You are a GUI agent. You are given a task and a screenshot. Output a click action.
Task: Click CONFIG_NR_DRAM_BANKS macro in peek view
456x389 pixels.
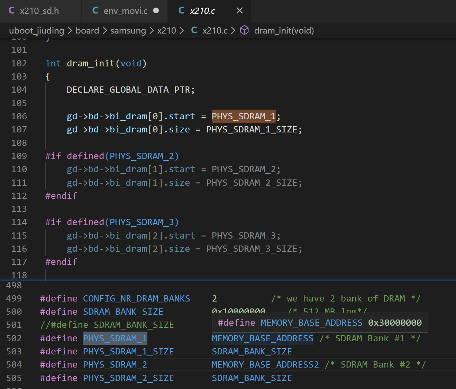(x=136, y=298)
